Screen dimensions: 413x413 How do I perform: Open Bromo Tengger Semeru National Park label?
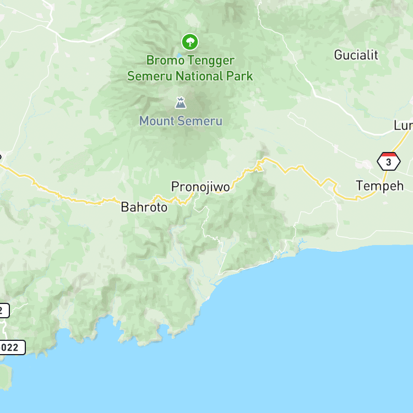190,68
